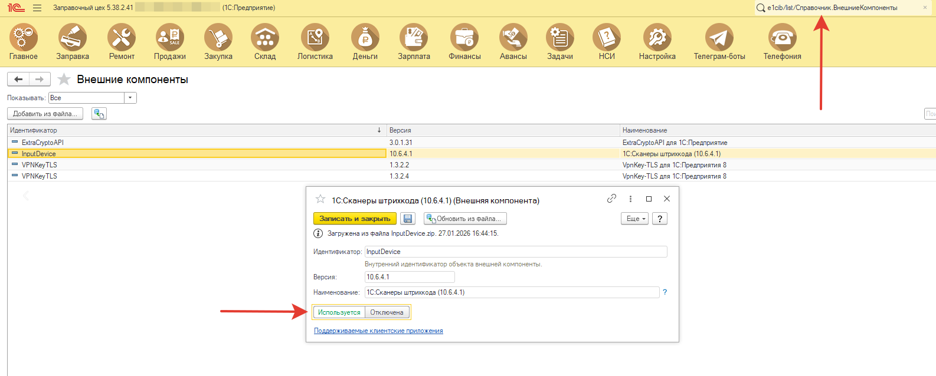Open the Еще dropdown menu

click(x=634, y=219)
